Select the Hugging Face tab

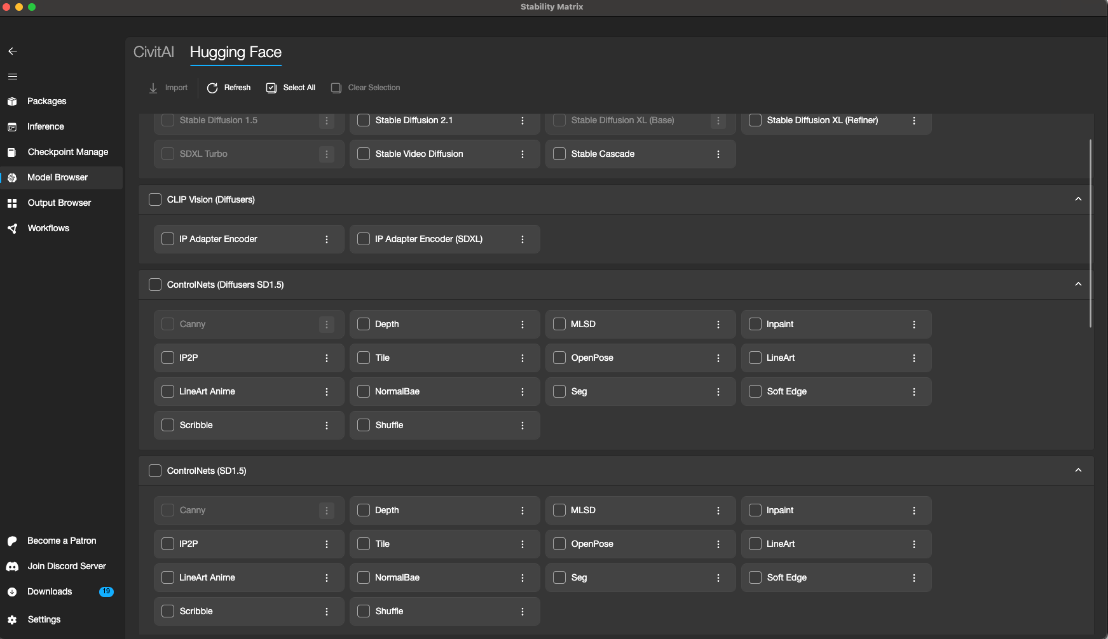[235, 52]
